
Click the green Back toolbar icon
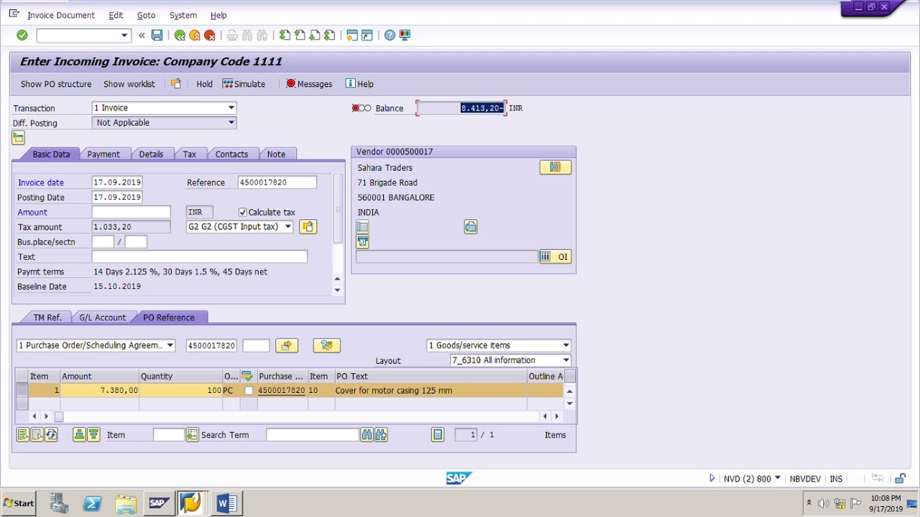coord(180,35)
